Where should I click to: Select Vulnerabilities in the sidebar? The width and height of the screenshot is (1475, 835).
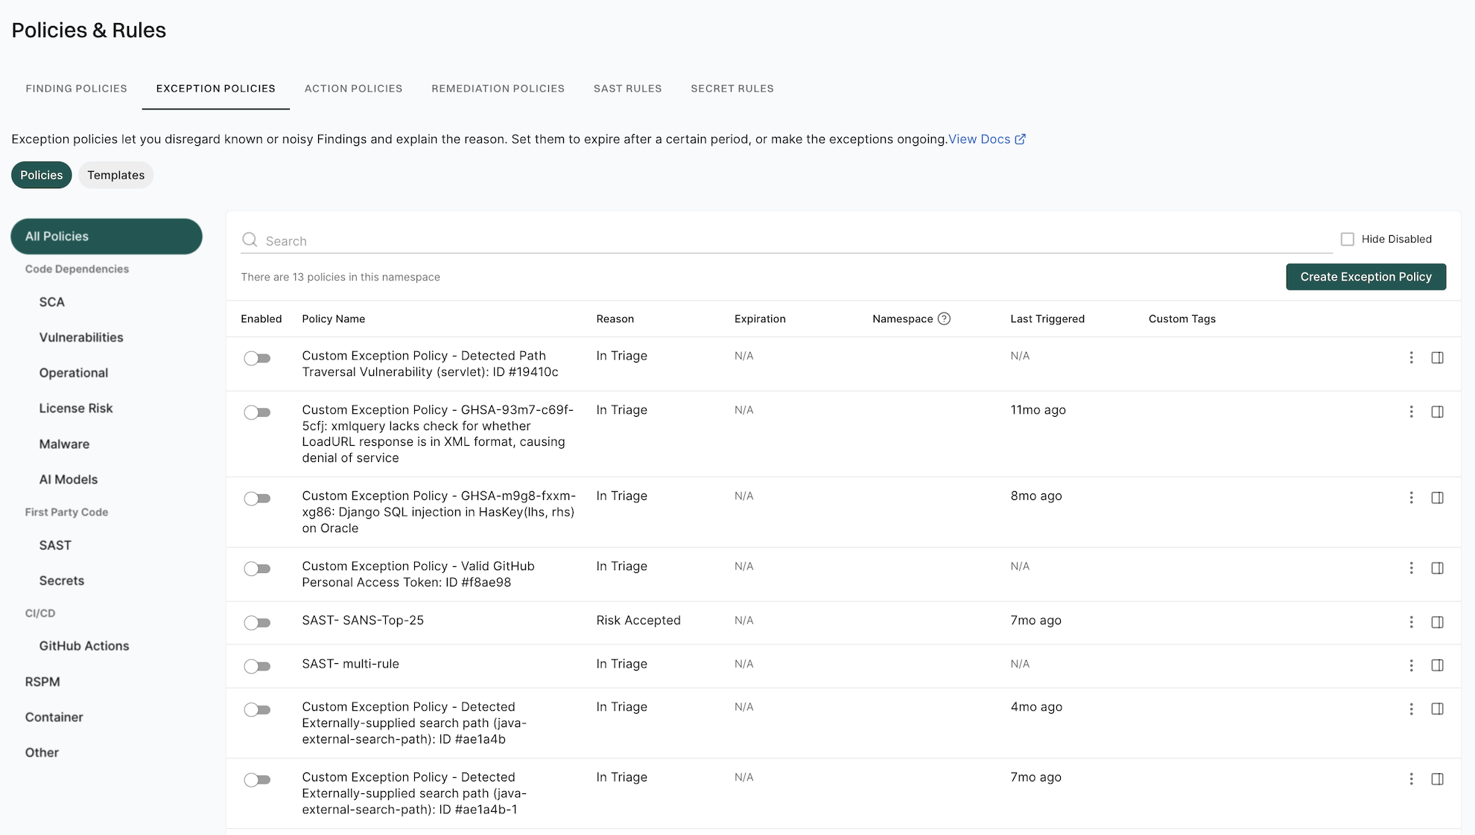tap(80, 337)
